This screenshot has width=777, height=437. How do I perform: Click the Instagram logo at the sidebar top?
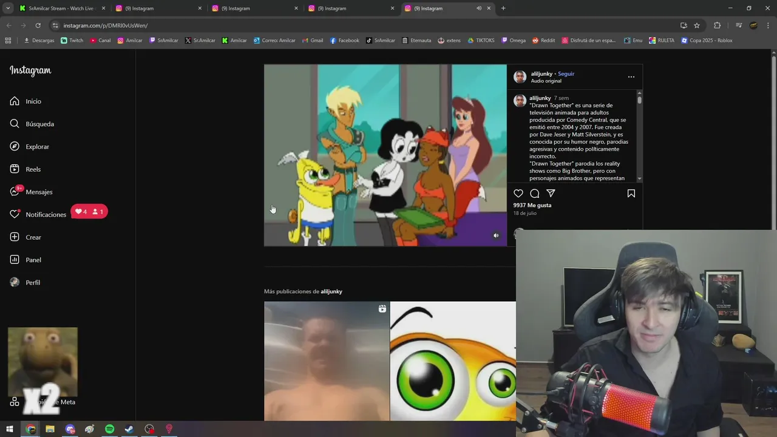pos(30,70)
